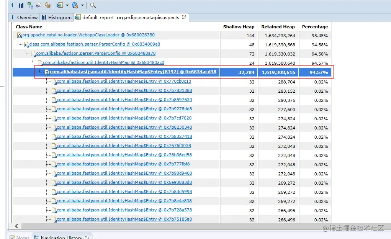Open IdentityHashMap @ 0x683480ac0 link
The width and height of the screenshot is (391, 239).
click(x=103, y=62)
